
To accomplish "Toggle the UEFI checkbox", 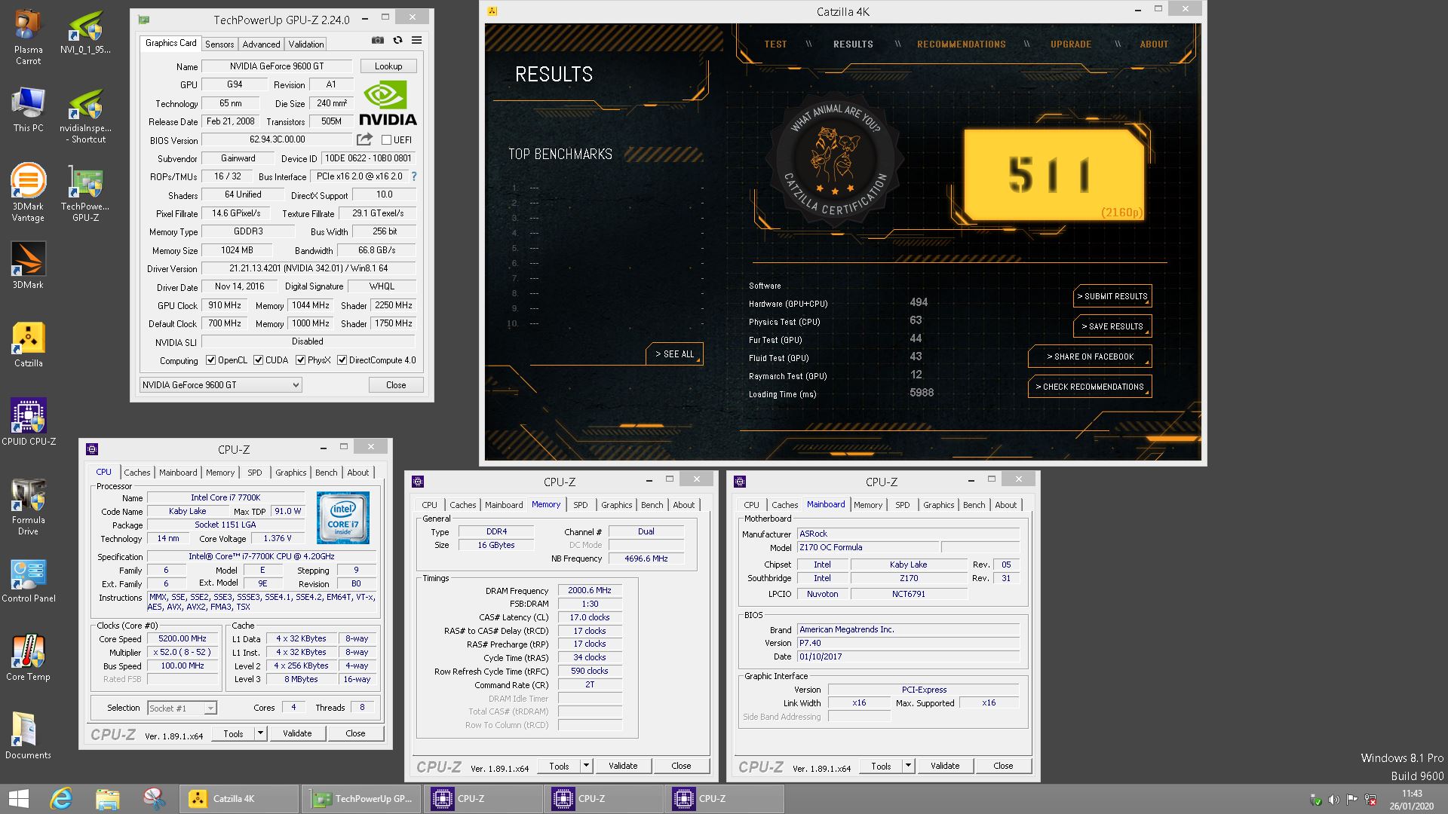I will (x=386, y=139).
